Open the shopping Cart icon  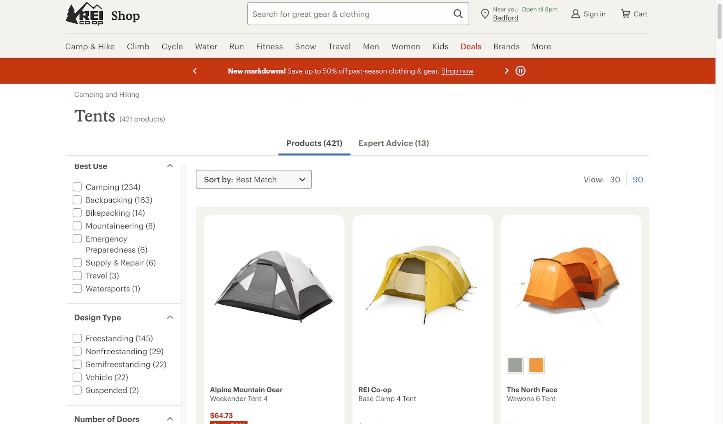click(x=625, y=14)
